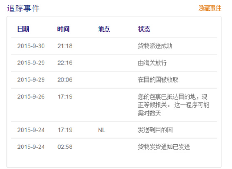232x169 pixels.
Task: Select the location NL
Action: (x=102, y=130)
